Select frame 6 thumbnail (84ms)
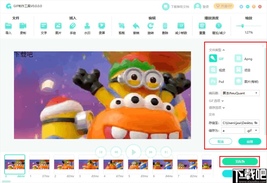This screenshot has width=267, height=183. click(163, 164)
